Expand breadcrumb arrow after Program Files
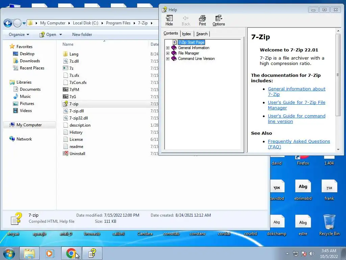Viewport: 346px width, 260px height. click(x=134, y=23)
